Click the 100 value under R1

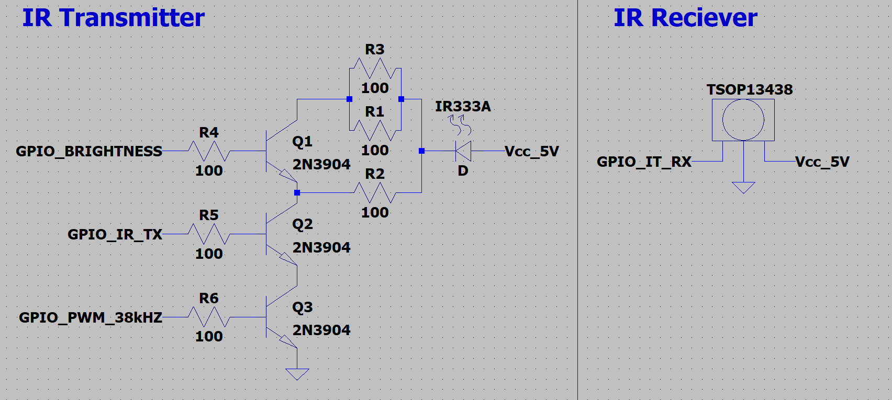[375, 150]
